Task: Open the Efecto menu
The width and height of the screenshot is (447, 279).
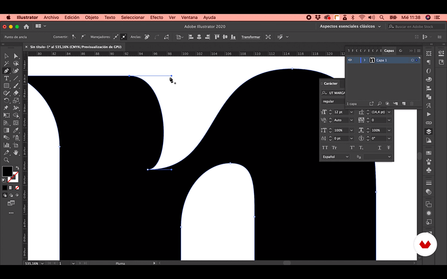Action: click(156, 17)
